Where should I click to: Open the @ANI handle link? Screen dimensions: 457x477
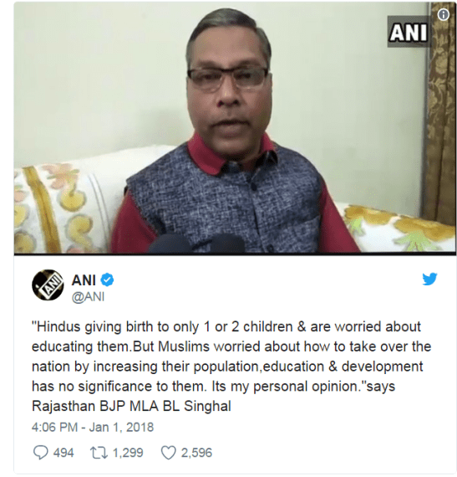(88, 296)
